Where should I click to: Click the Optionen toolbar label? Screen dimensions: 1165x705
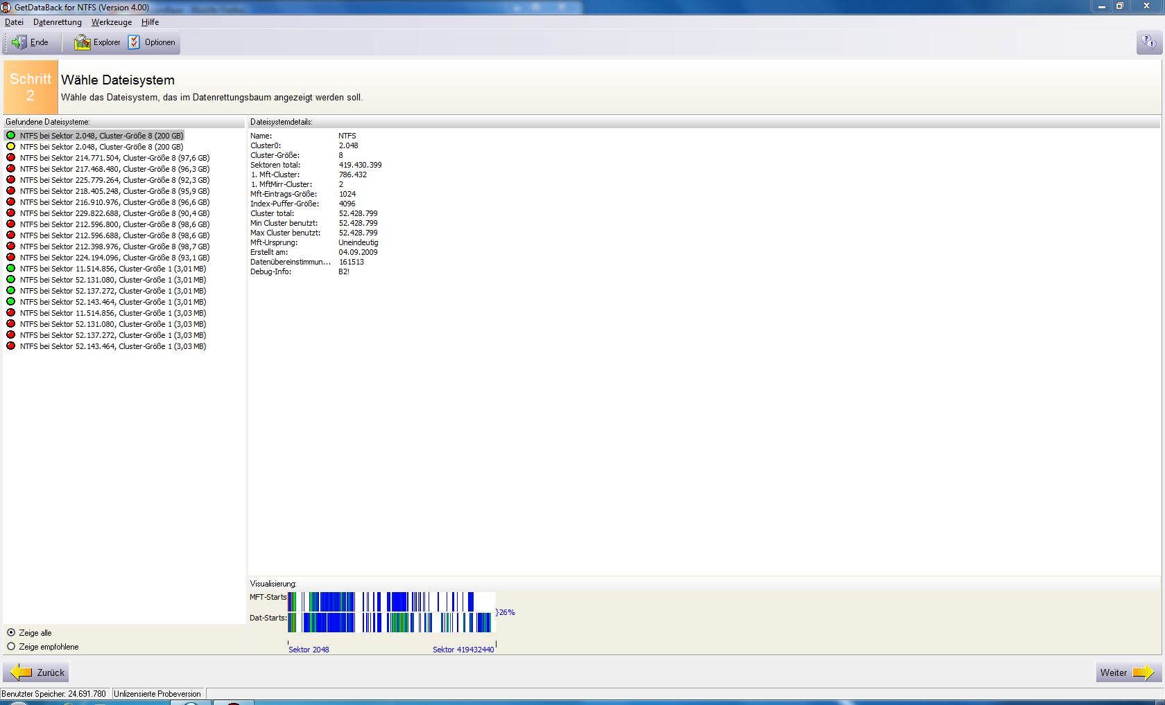(160, 42)
